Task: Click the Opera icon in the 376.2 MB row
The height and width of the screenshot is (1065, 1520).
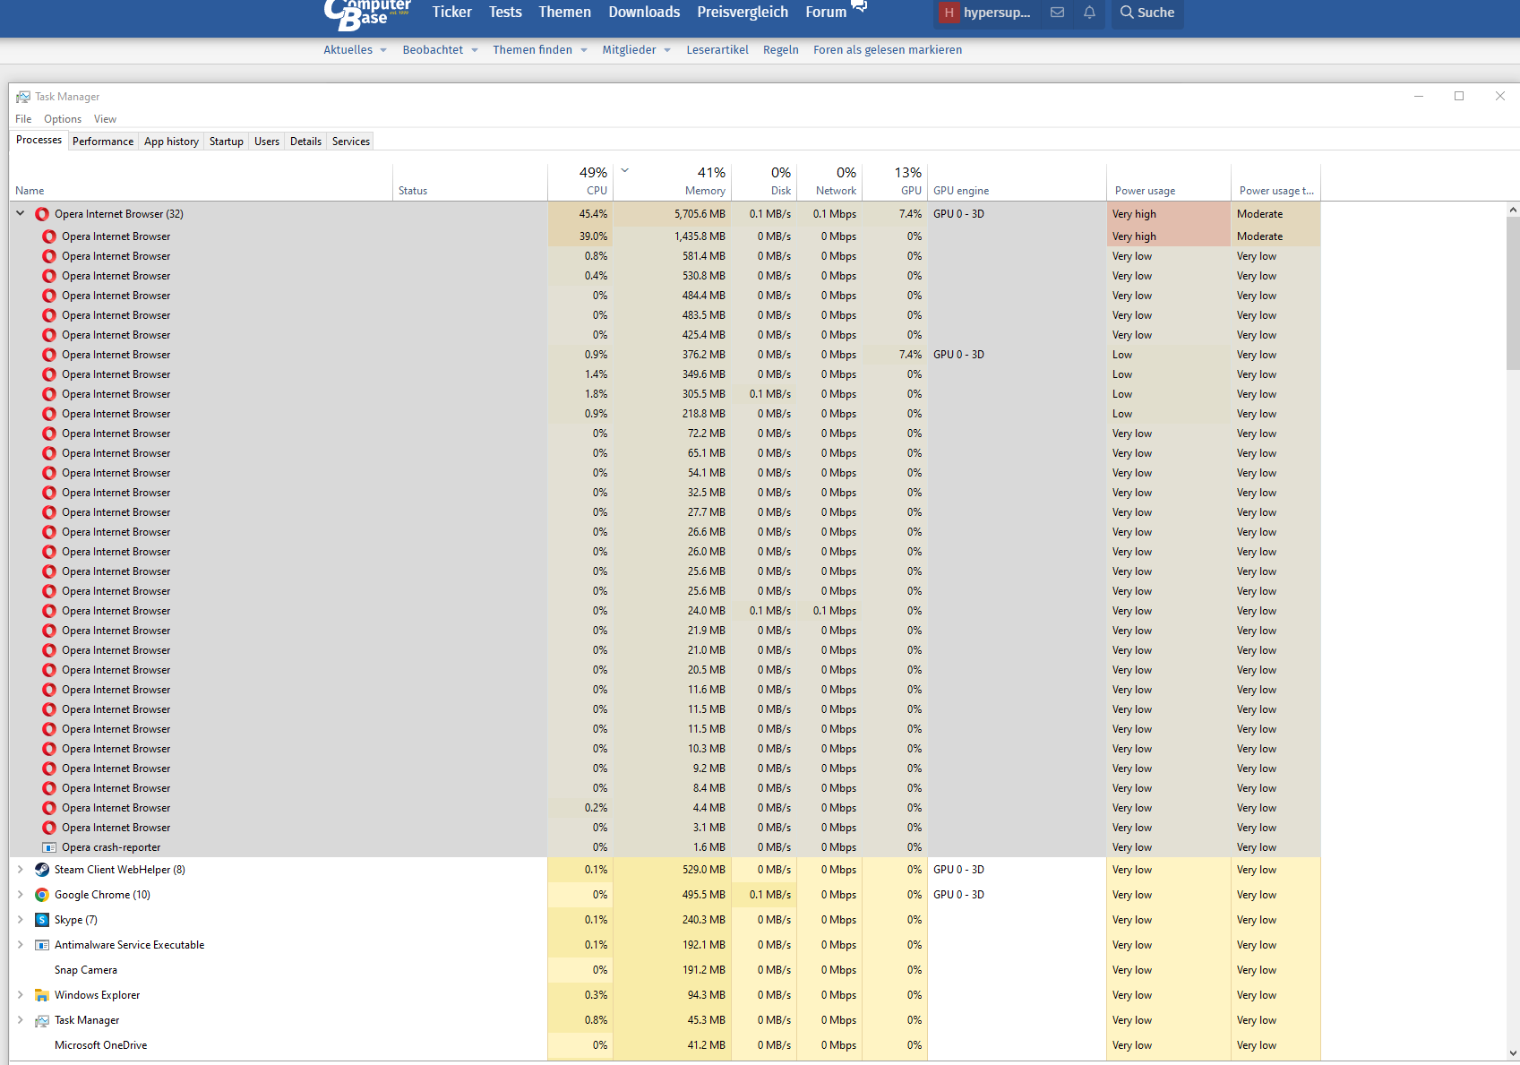Action: point(49,355)
